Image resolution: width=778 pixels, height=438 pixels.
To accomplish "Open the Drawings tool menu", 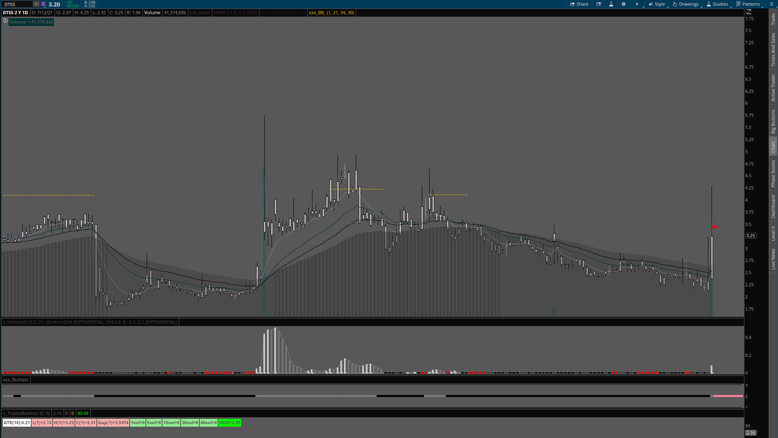I will pos(686,4).
